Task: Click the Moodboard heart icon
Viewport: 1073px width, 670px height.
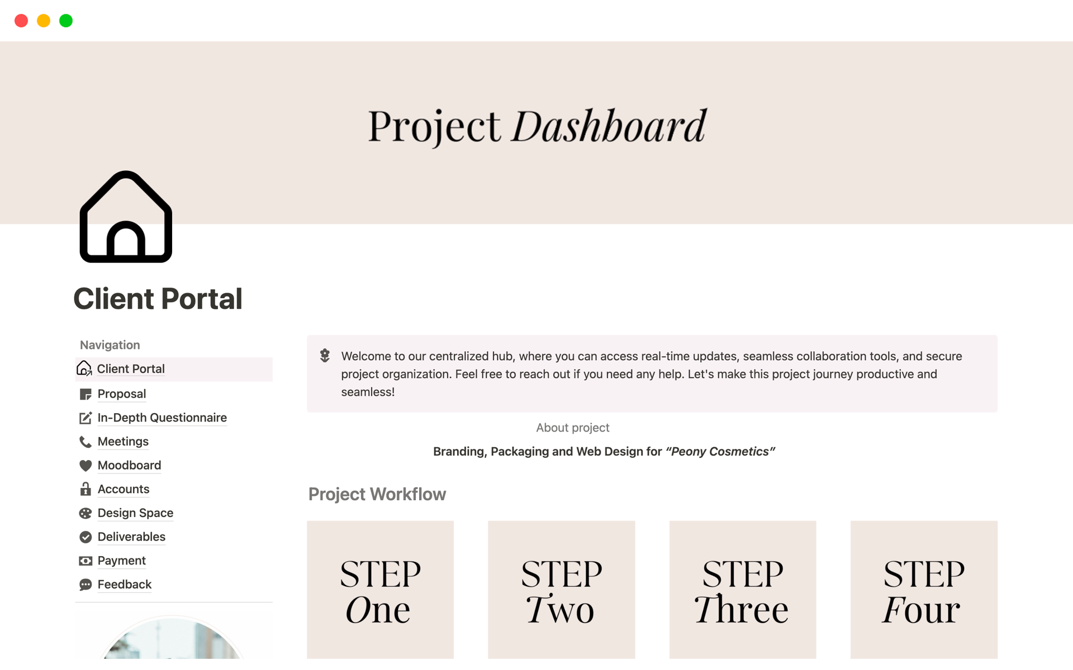Action: coord(85,465)
